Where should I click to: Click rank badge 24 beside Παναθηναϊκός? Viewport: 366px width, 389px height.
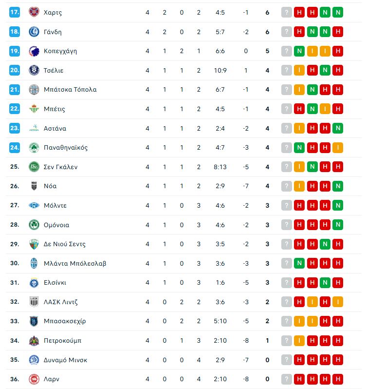[15, 147]
